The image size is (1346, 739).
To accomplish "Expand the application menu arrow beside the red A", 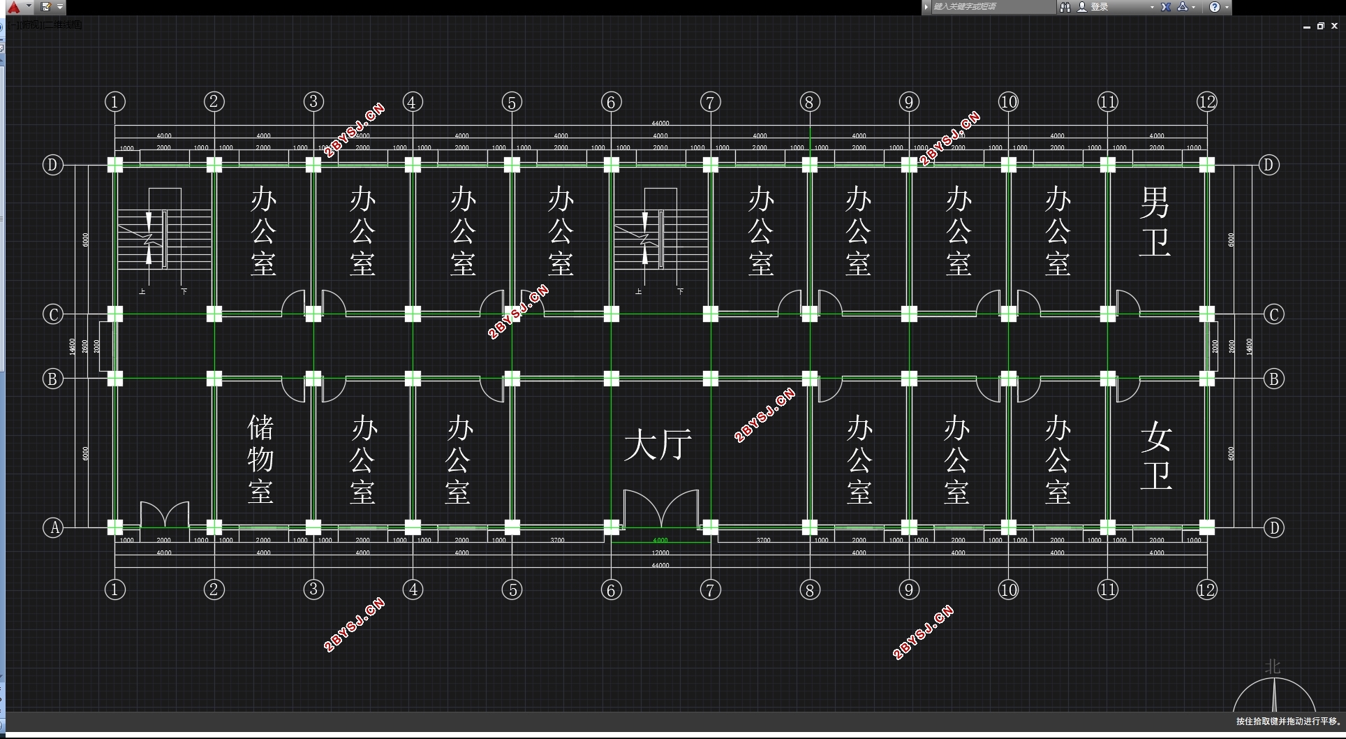I will (29, 6).
